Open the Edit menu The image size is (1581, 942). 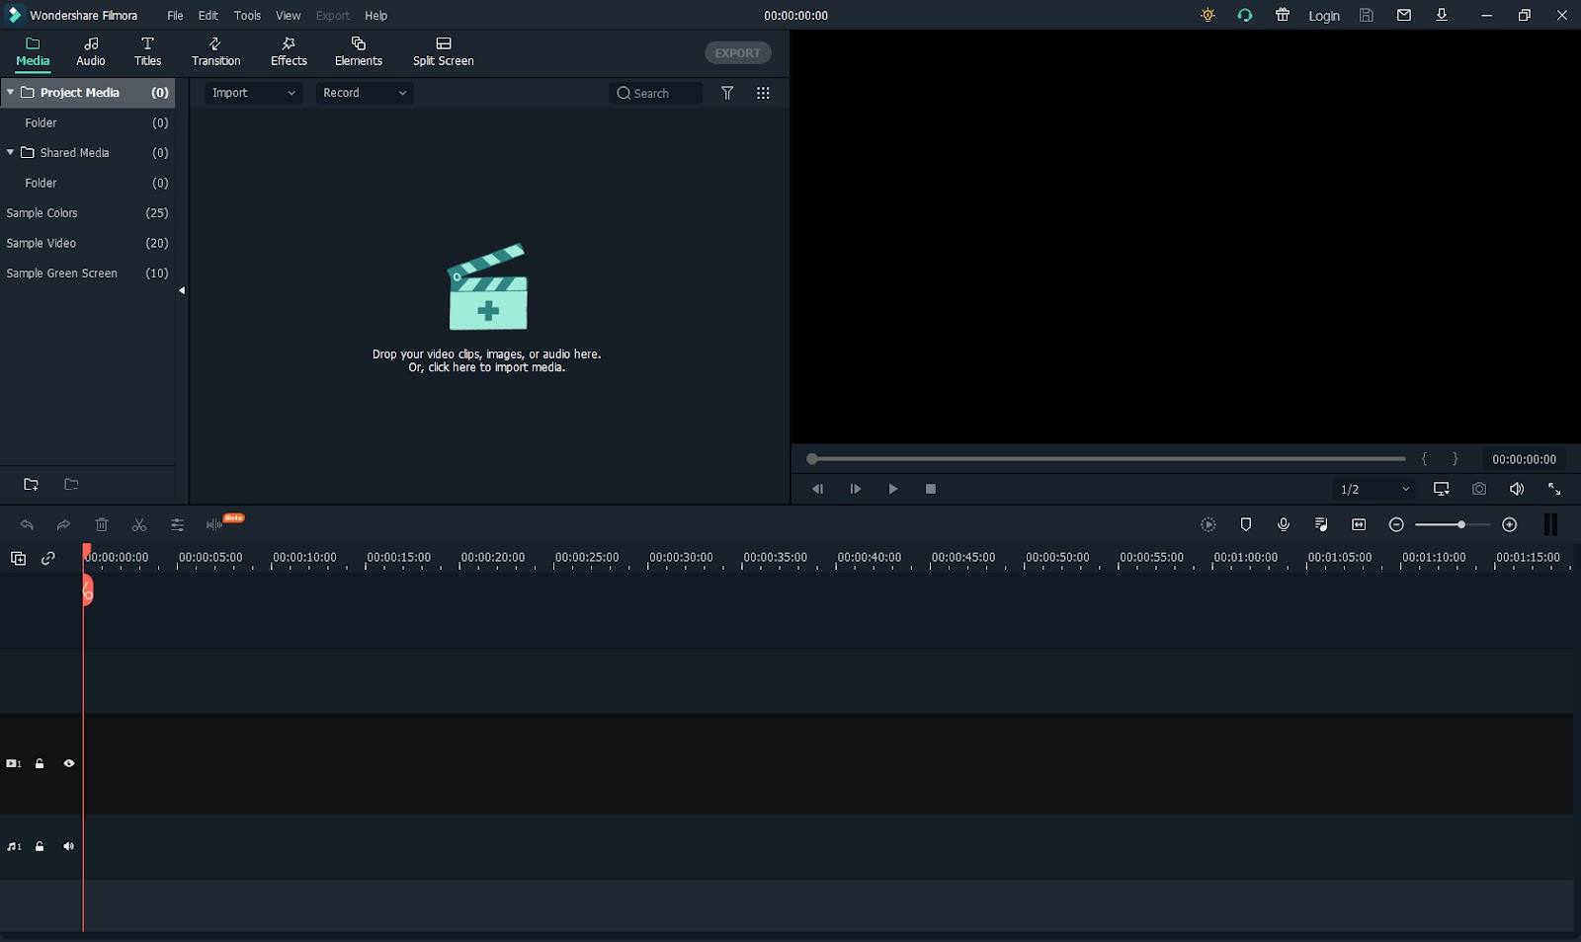(x=208, y=16)
